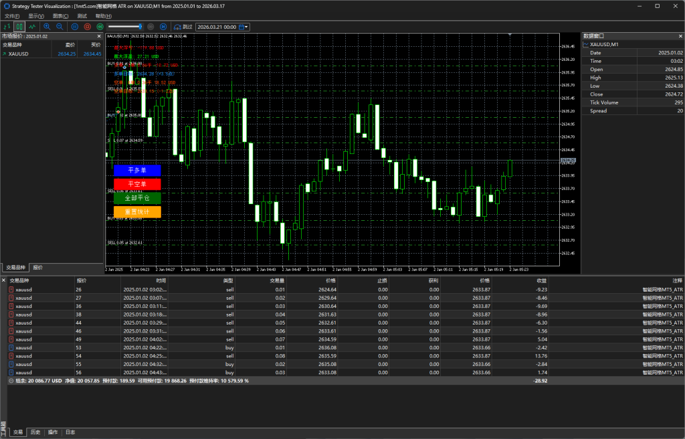Close the 市场报价 panel
This screenshot has width=685, height=439.
click(x=99, y=36)
